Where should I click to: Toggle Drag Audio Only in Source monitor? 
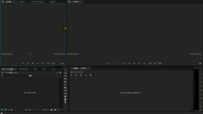(34, 54)
